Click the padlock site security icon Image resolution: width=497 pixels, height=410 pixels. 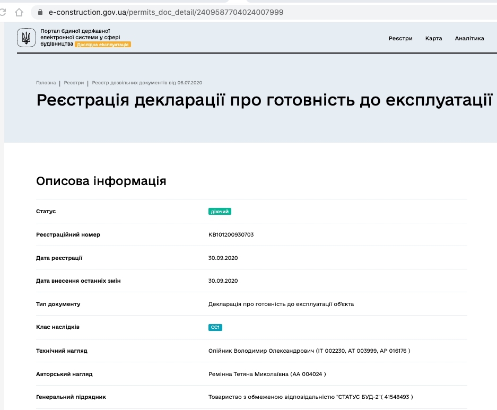(40, 12)
